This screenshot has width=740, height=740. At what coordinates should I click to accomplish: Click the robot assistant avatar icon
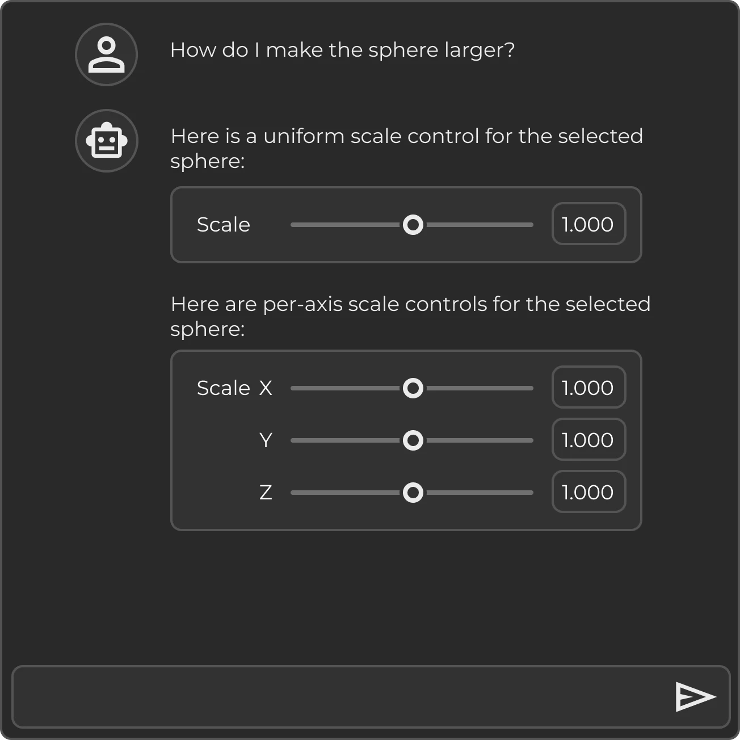[x=106, y=141]
